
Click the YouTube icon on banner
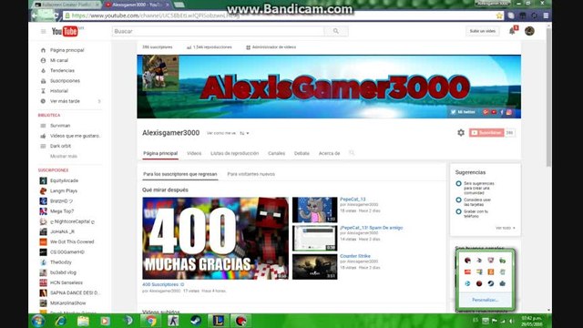[494, 112]
